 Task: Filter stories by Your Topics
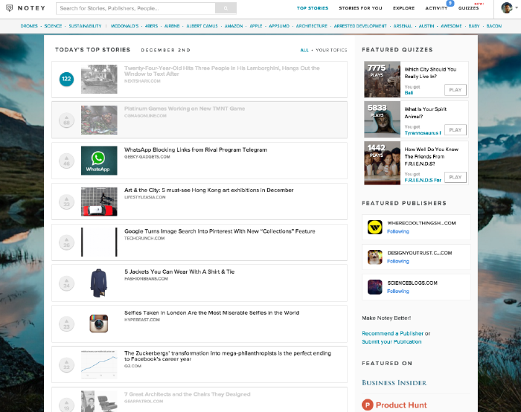331,50
